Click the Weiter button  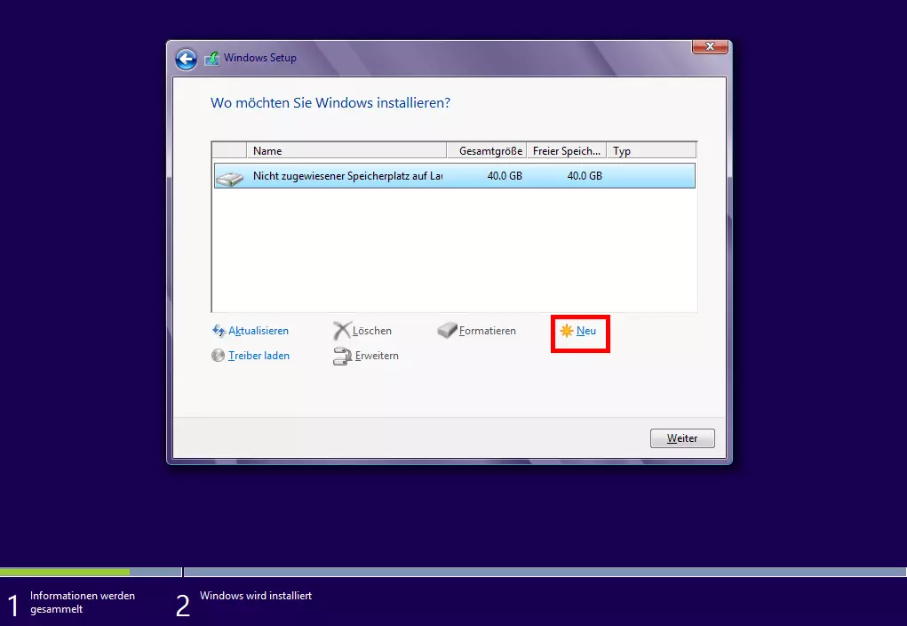[682, 438]
